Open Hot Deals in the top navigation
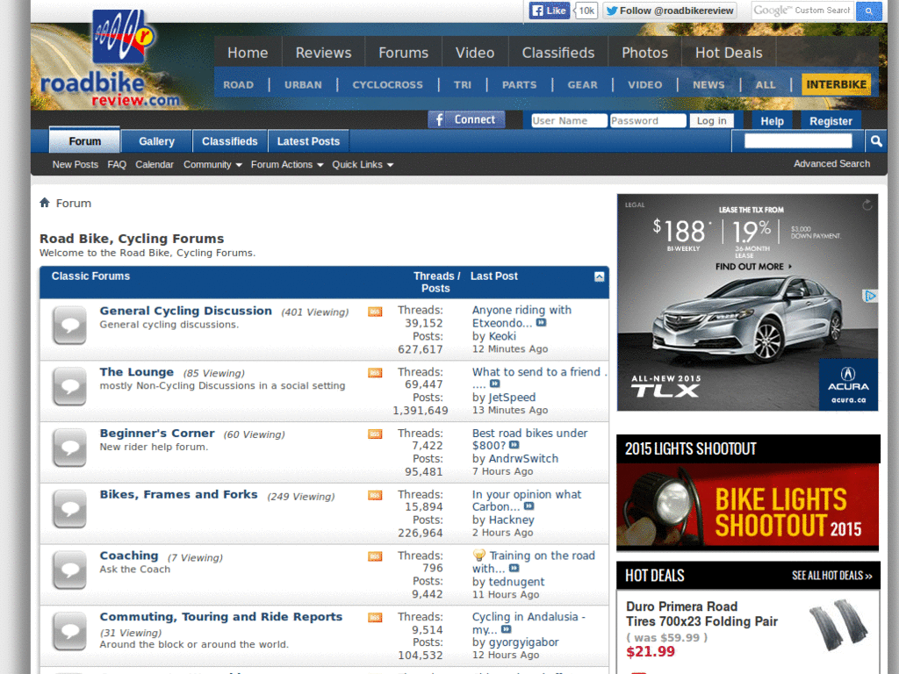 click(729, 53)
